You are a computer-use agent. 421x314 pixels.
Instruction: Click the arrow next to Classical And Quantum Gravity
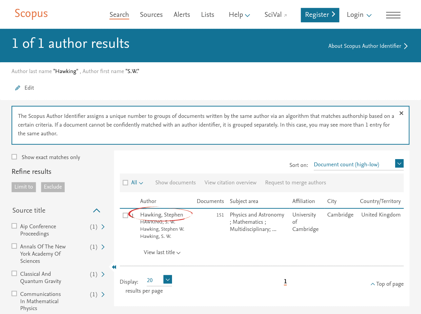point(103,274)
